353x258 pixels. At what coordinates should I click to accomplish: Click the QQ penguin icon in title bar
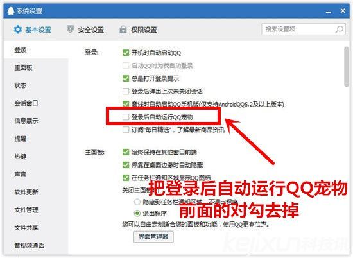(x=10, y=11)
